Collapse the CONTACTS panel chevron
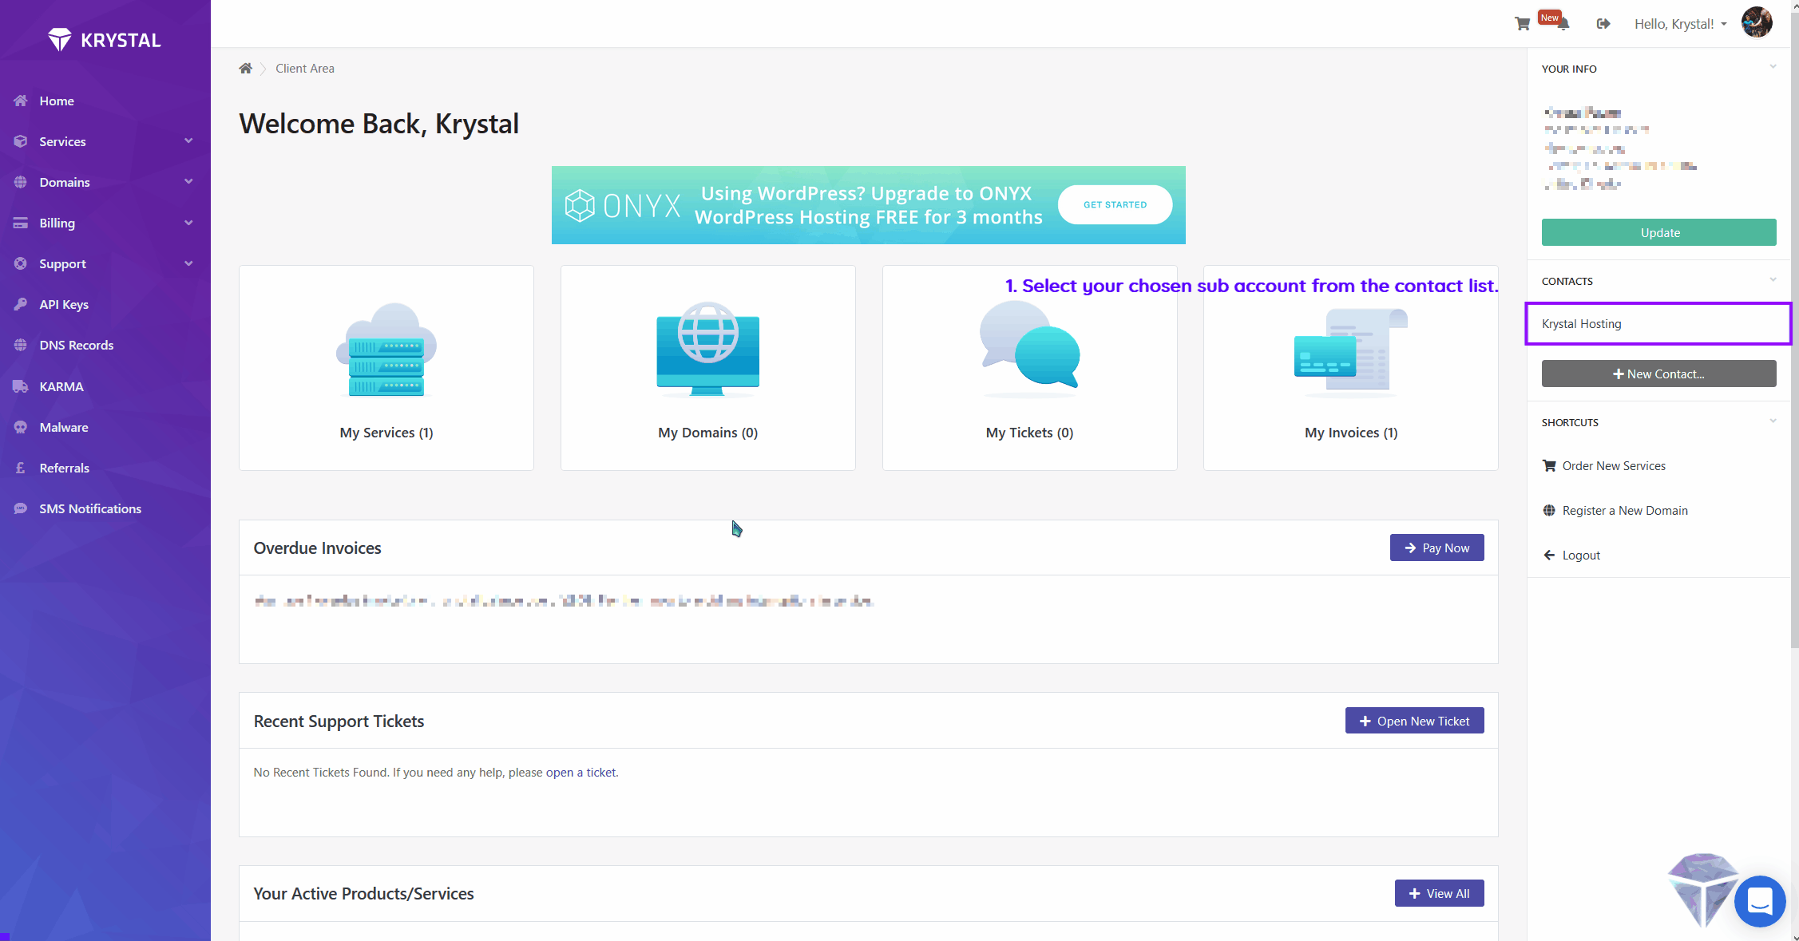This screenshot has height=941, width=1799. click(1773, 279)
